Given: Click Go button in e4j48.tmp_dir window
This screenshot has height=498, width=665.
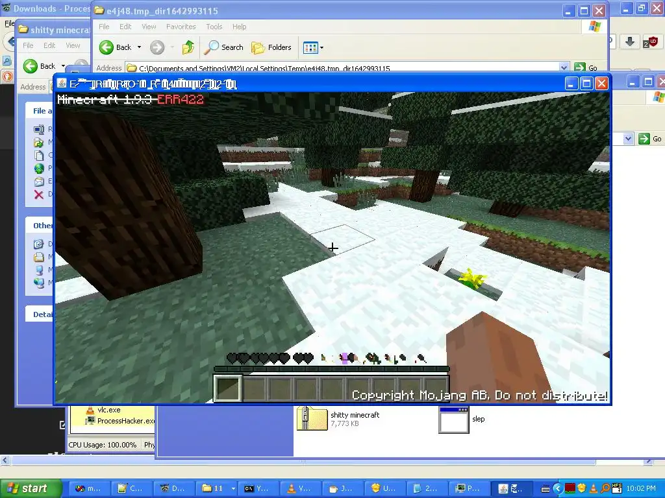Looking at the screenshot, I should click(586, 67).
